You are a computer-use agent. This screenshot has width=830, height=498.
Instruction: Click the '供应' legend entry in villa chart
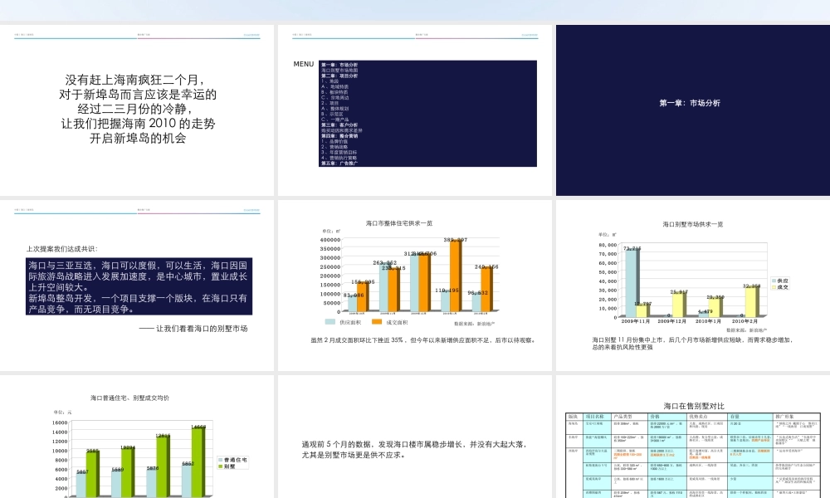[x=780, y=281]
